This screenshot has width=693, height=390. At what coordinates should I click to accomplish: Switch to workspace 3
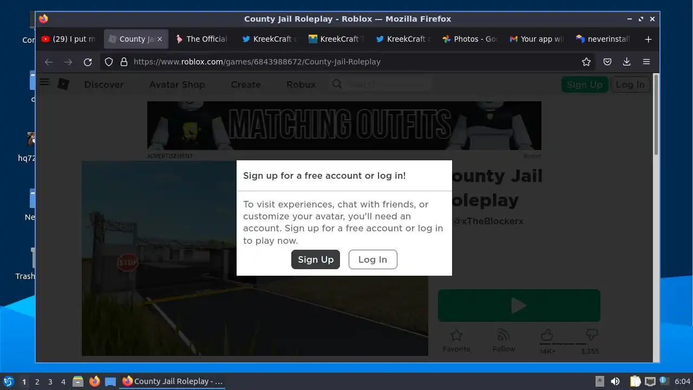click(x=50, y=382)
